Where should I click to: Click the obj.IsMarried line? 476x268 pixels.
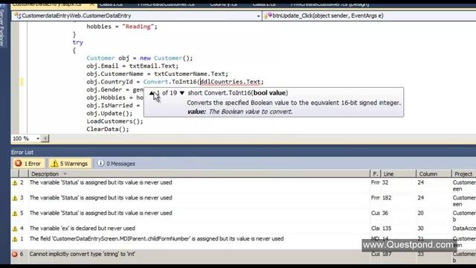coord(114,106)
